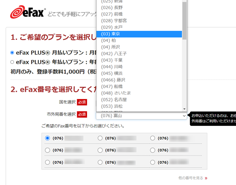Select the middle (076) fax number in row one
Image resolution: width=236 pixels, height=185 pixels.
tap(100, 138)
